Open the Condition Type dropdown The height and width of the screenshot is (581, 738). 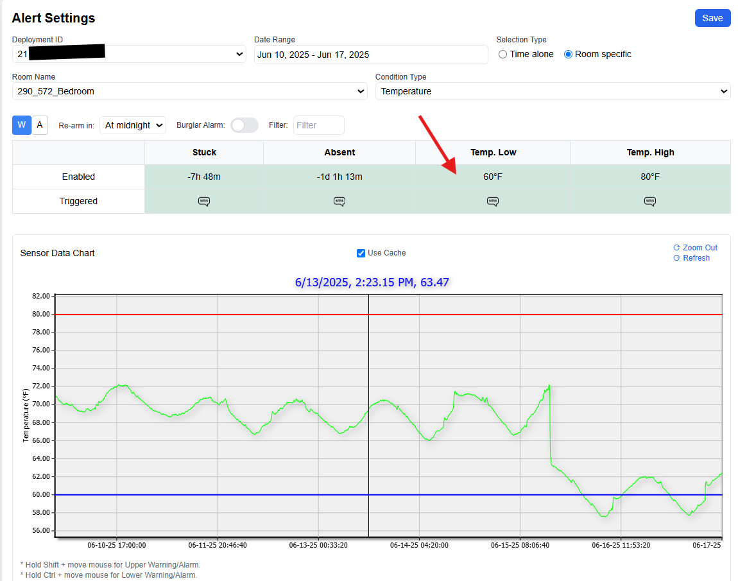click(552, 91)
